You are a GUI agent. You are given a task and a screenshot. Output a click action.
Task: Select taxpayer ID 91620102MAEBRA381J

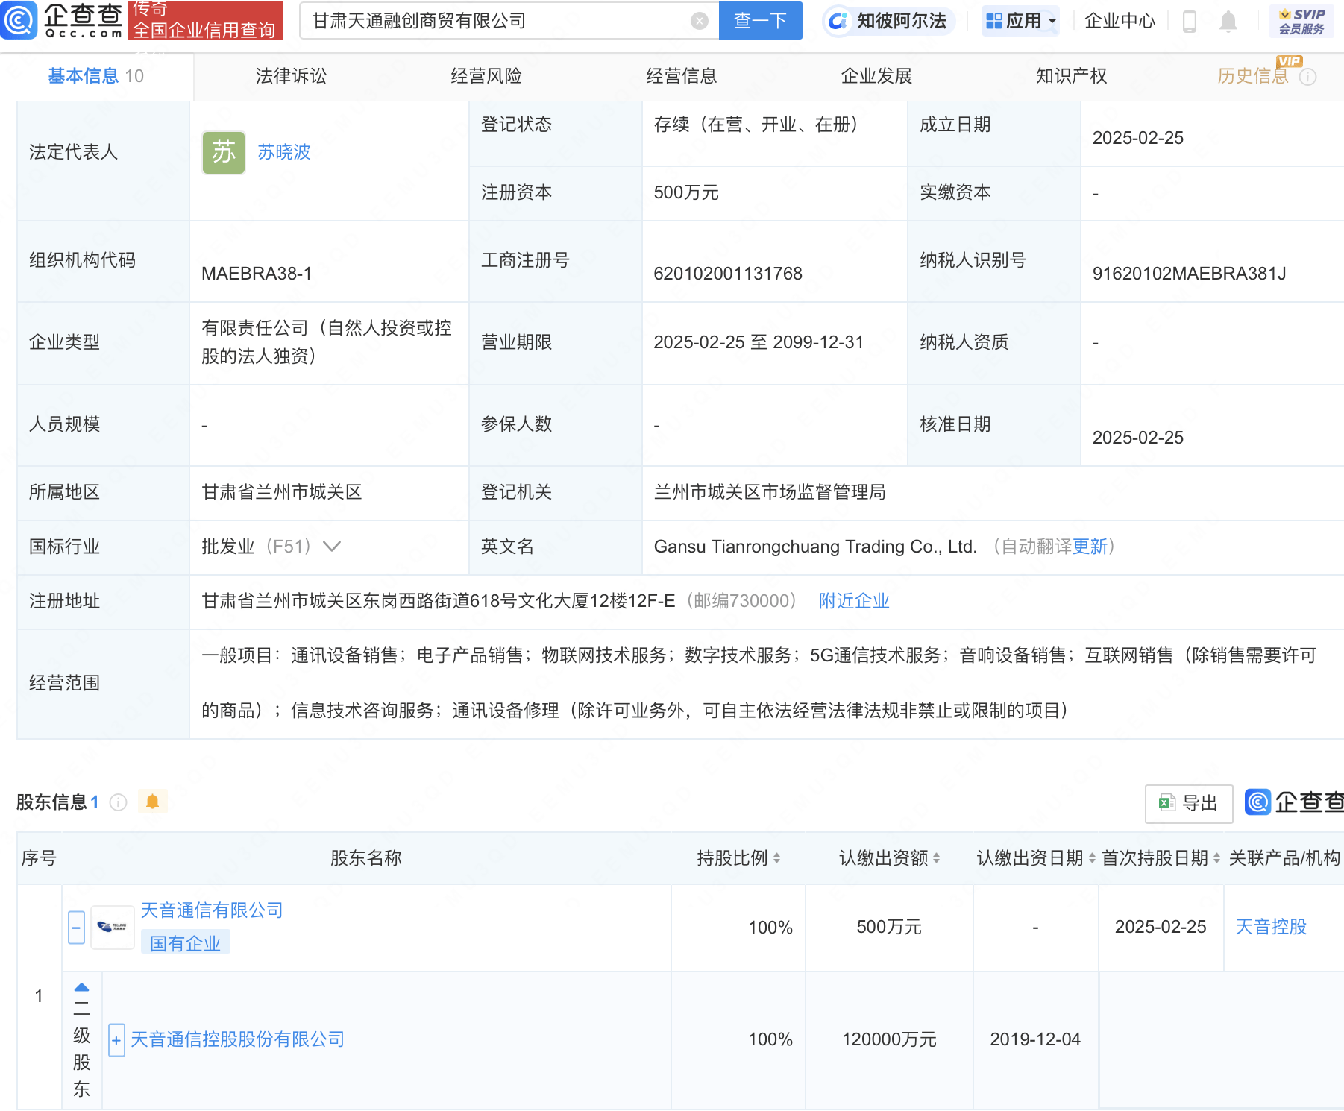[x=1189, y=274]
